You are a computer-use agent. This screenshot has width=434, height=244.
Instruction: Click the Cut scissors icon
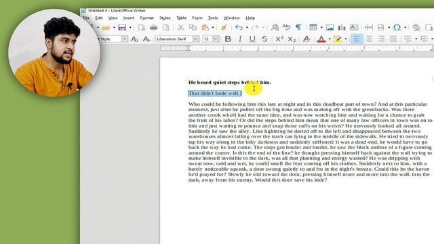[180, 27]
